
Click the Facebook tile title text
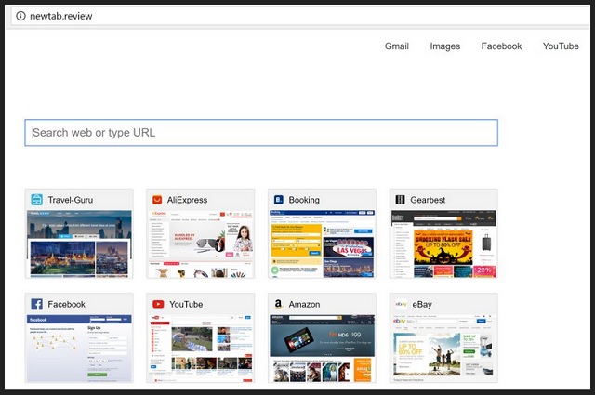(66, 304)
